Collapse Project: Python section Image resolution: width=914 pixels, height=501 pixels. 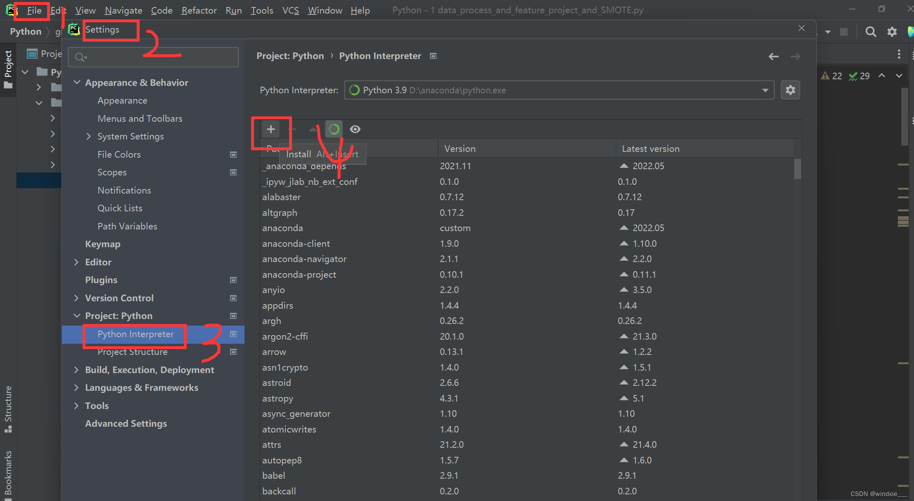77,316
